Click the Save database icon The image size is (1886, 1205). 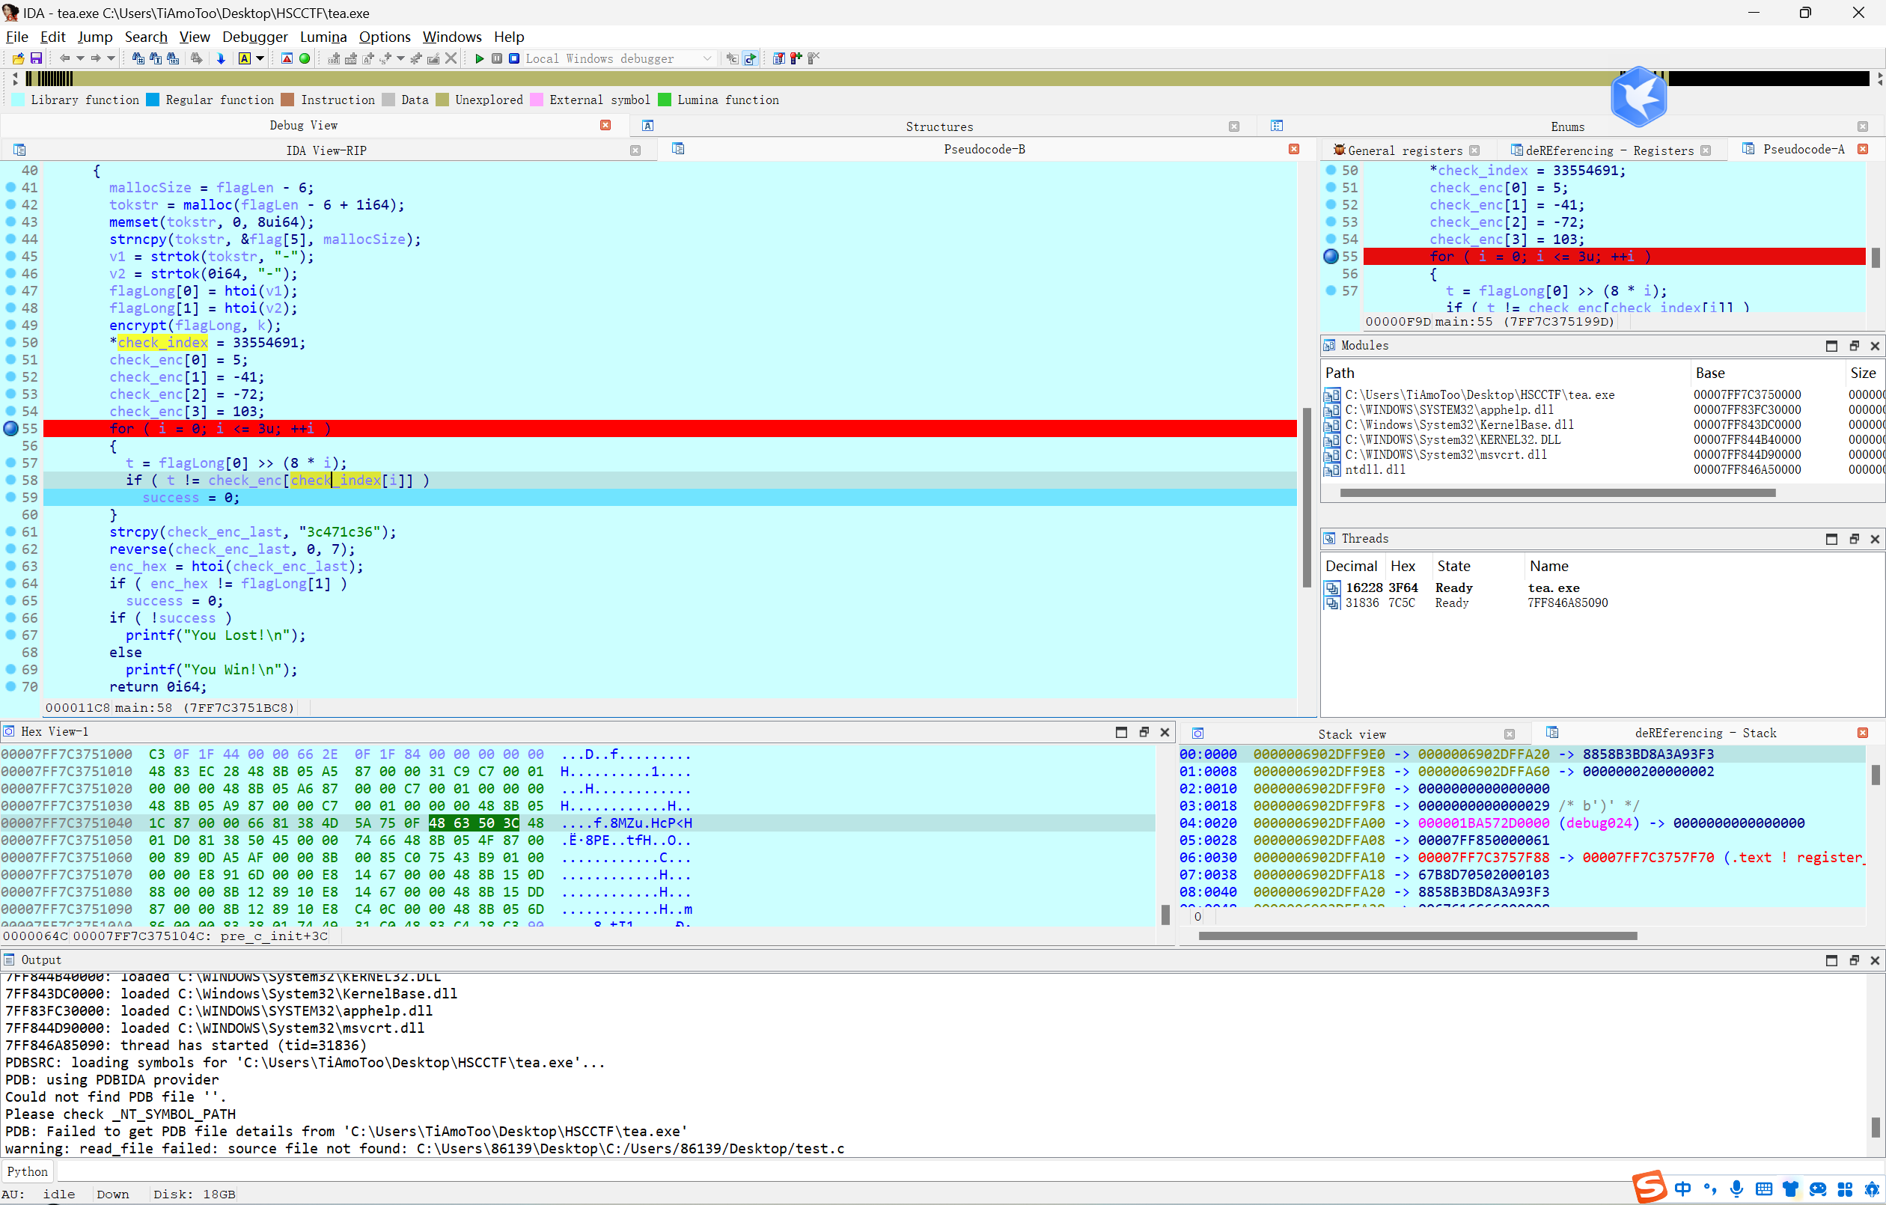[36, 59]
